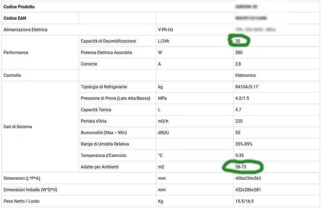Select the Codice Prodotto header cell

click(x=19, y=7)
